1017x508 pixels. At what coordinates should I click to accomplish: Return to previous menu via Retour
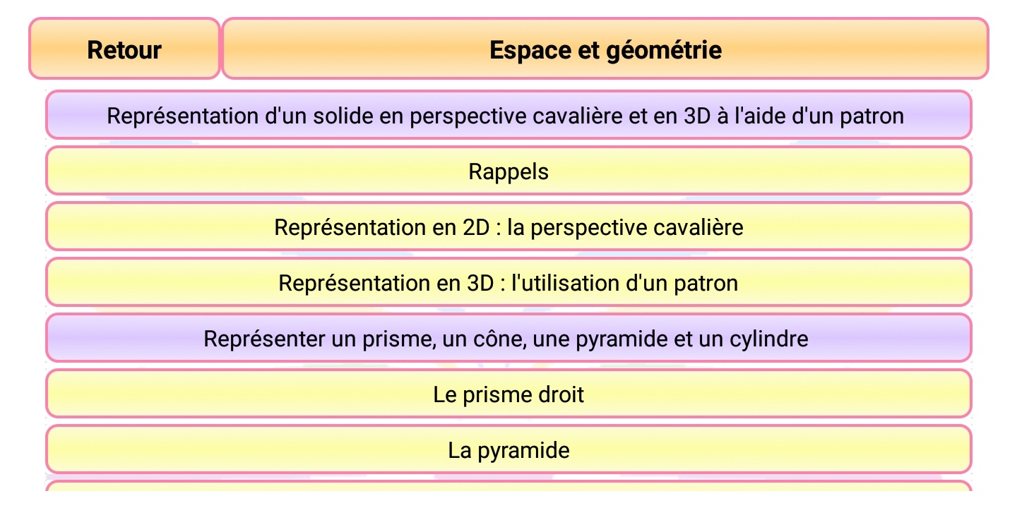pos(124,49)
